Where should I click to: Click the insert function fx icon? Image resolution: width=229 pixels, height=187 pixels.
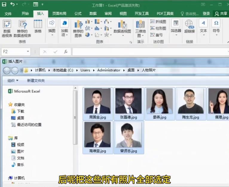tap(66, 52)
